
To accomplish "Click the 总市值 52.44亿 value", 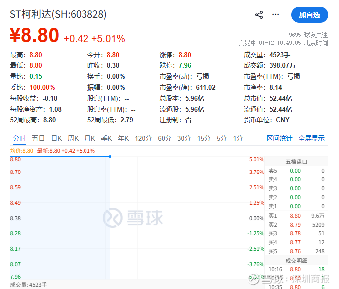I will coord(281,98).
